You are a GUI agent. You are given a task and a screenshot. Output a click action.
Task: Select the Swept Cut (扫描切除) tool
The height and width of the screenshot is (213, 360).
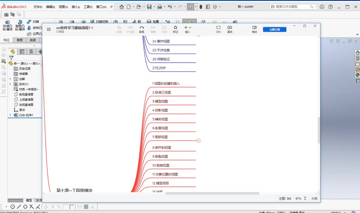tap(99, 22)
